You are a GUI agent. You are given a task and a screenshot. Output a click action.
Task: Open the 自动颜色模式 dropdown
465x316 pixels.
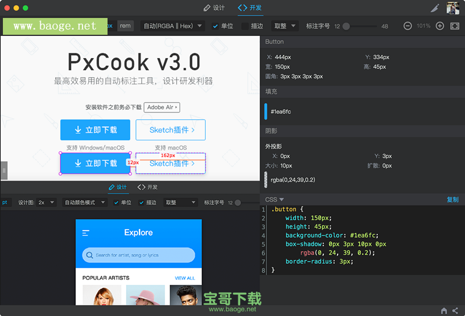pyautogui.click(x=85, y=202)
